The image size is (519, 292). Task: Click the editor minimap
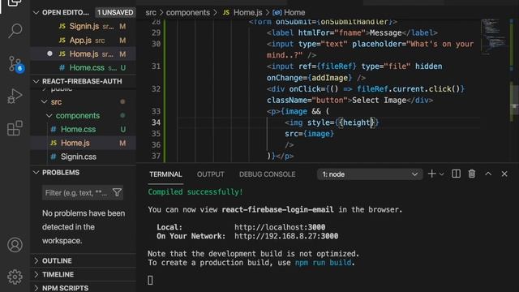point(494,36)
